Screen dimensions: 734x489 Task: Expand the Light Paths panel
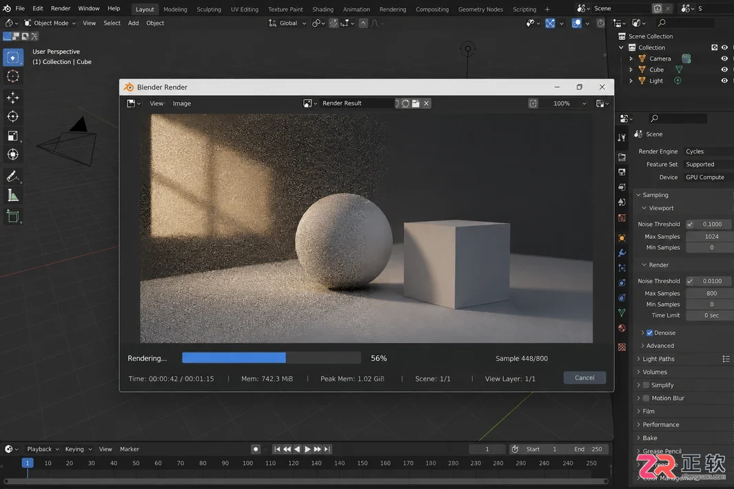click(x=659, y=359)
